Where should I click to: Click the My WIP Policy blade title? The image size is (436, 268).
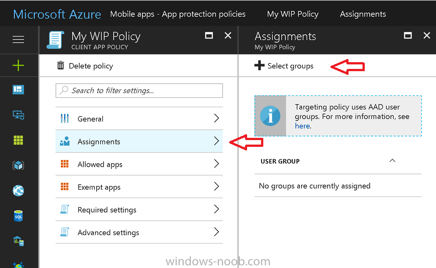click(106, 36)
